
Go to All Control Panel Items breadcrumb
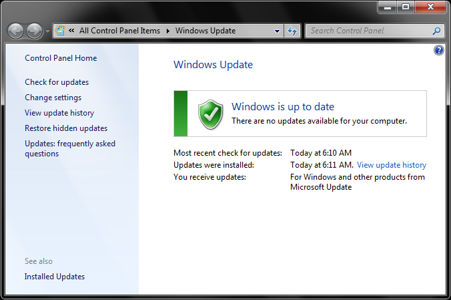119,31
